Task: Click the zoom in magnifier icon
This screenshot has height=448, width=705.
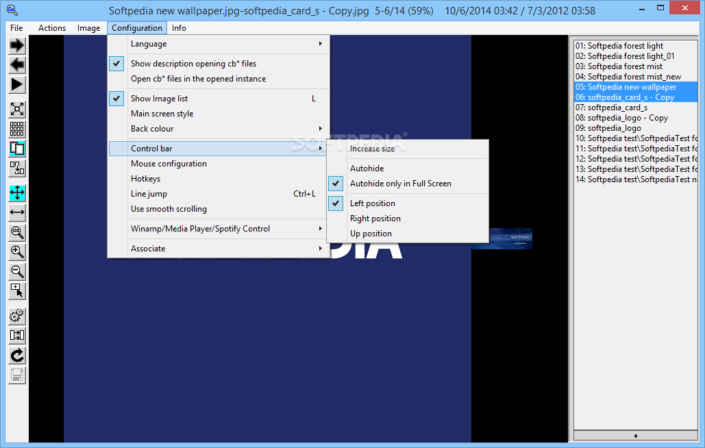Action: [x=17, y=252]
